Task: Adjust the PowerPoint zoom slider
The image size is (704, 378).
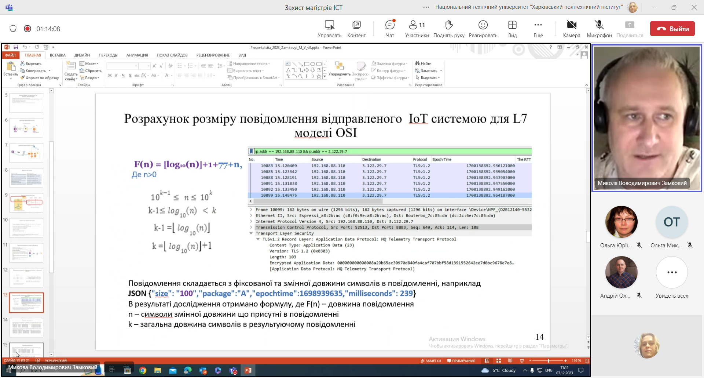Action: pyautogui.click(x=548, y=361)
